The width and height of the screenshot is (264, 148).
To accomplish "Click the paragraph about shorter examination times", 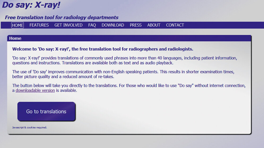I will [x=123, y=74].
